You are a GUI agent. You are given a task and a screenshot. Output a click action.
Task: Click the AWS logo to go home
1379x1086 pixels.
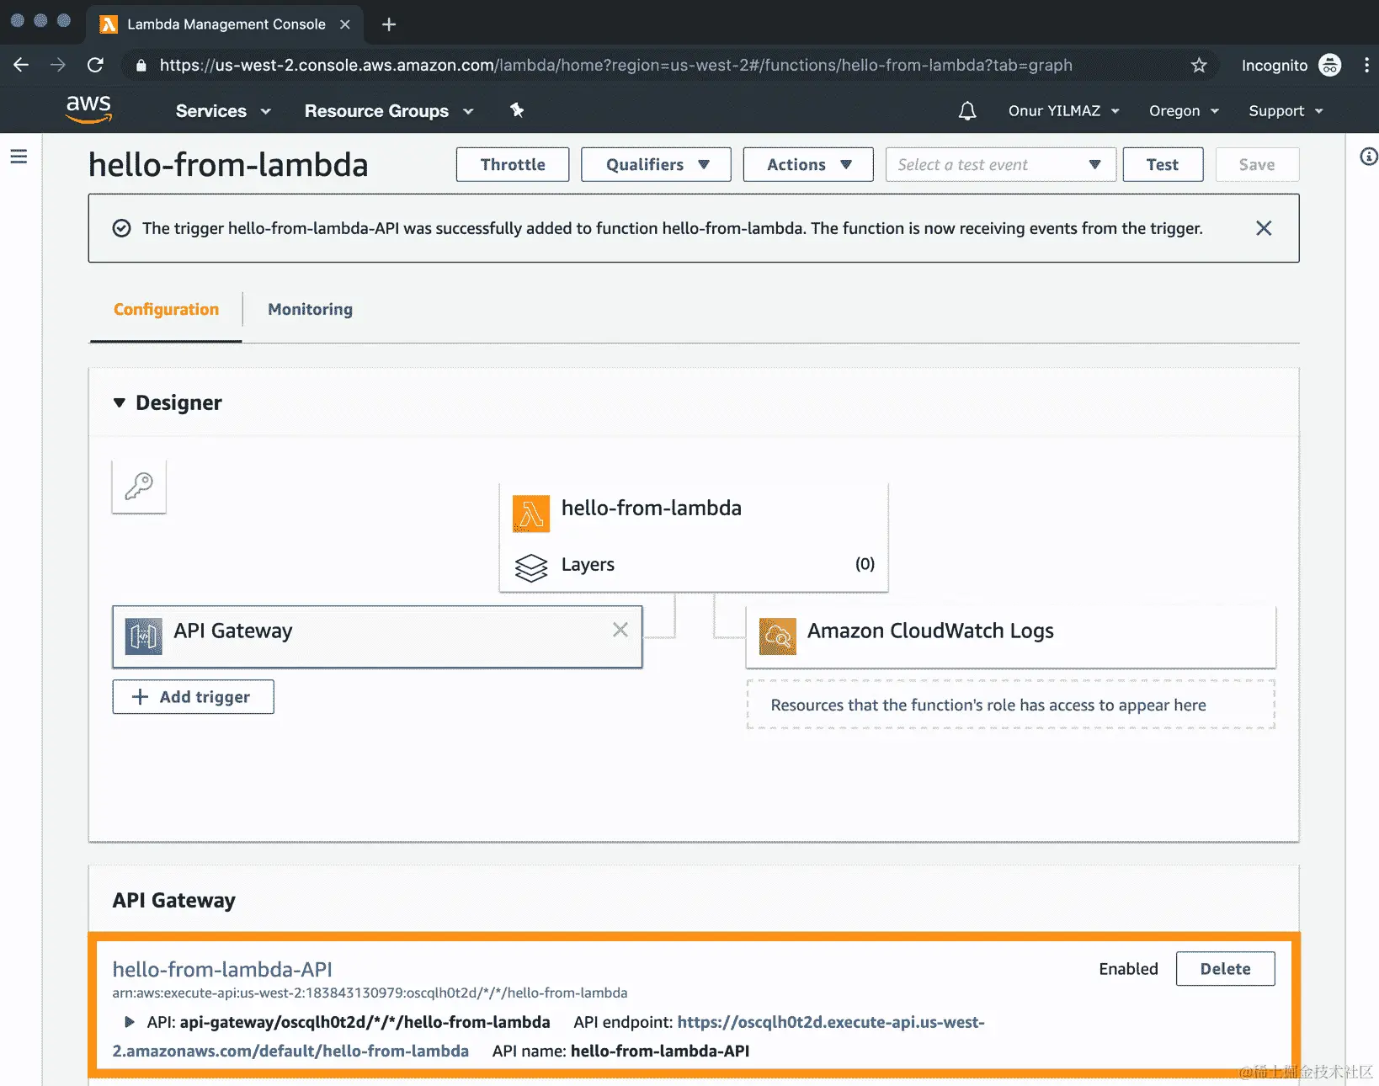coord(88,109)
